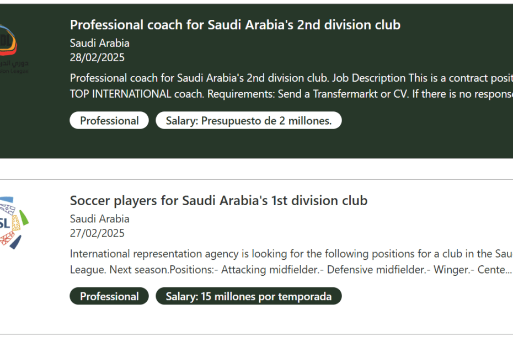Click the 'Salary: 15 millones por temporada' tag
513x342 pixels.
(x=249, y=296)
